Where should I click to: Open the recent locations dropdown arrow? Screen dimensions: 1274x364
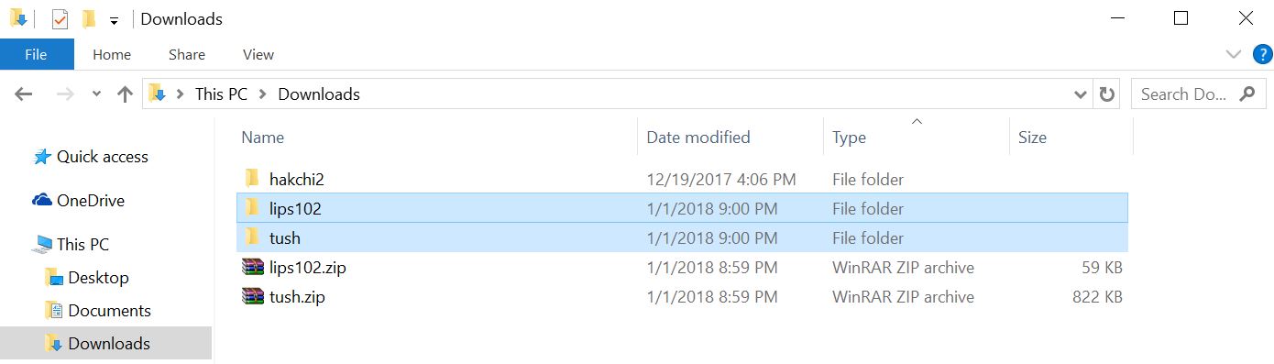(x=96, y=94)
